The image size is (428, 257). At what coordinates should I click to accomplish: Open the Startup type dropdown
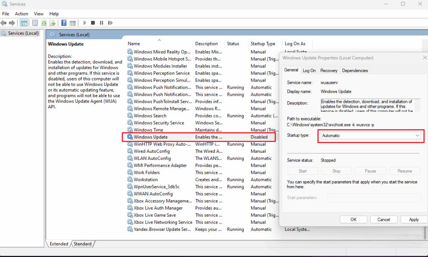pos(417,136)
